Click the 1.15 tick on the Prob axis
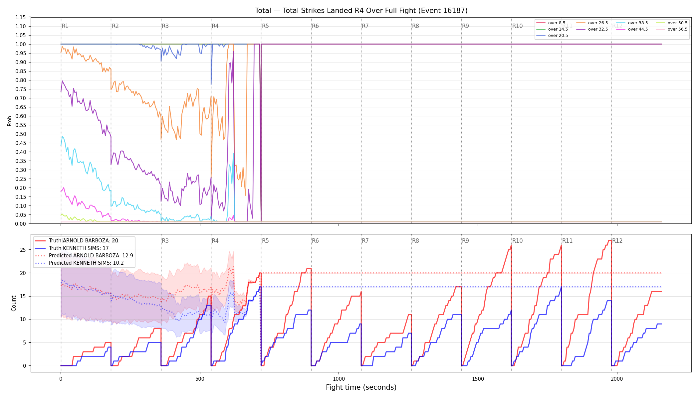This screenshot has height=399, width=699. coord(21,17)
